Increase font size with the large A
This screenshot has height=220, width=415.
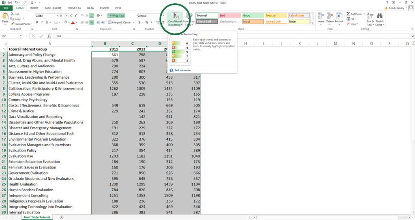tap(71, 16)
